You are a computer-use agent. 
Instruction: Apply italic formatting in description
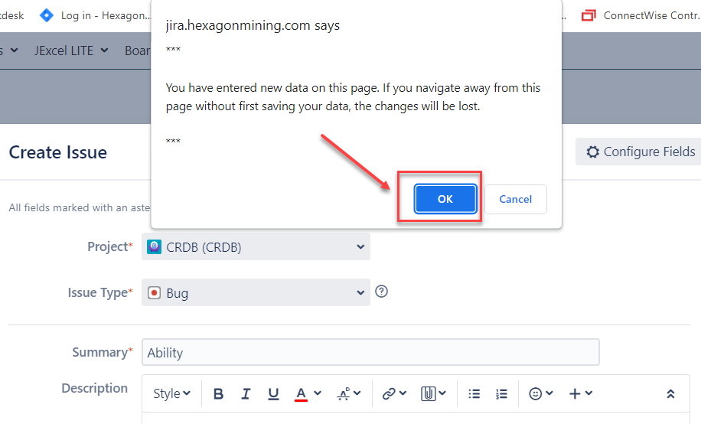coord(246,393)
